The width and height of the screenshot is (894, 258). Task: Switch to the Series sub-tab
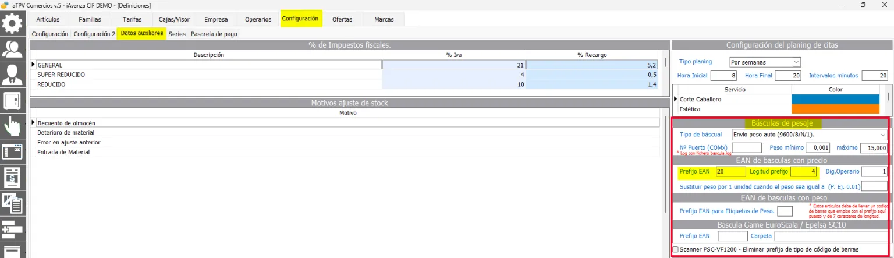tap(177, 34)
